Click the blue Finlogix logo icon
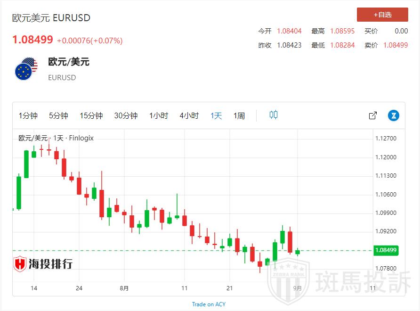Image resolution: width=420 pixels, height=311 pixels. [393, 115]
